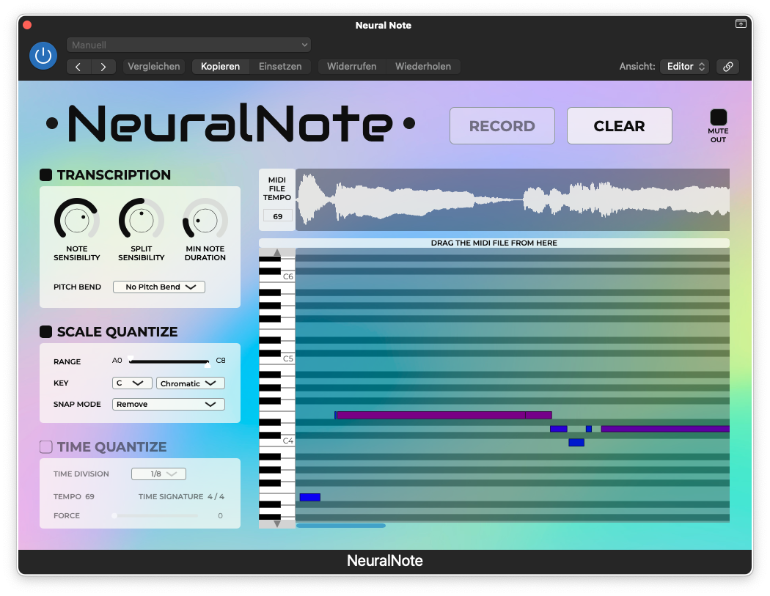770x596 pixels.
Task: Click the next preset arrow
Action: [x=103, y=67]
